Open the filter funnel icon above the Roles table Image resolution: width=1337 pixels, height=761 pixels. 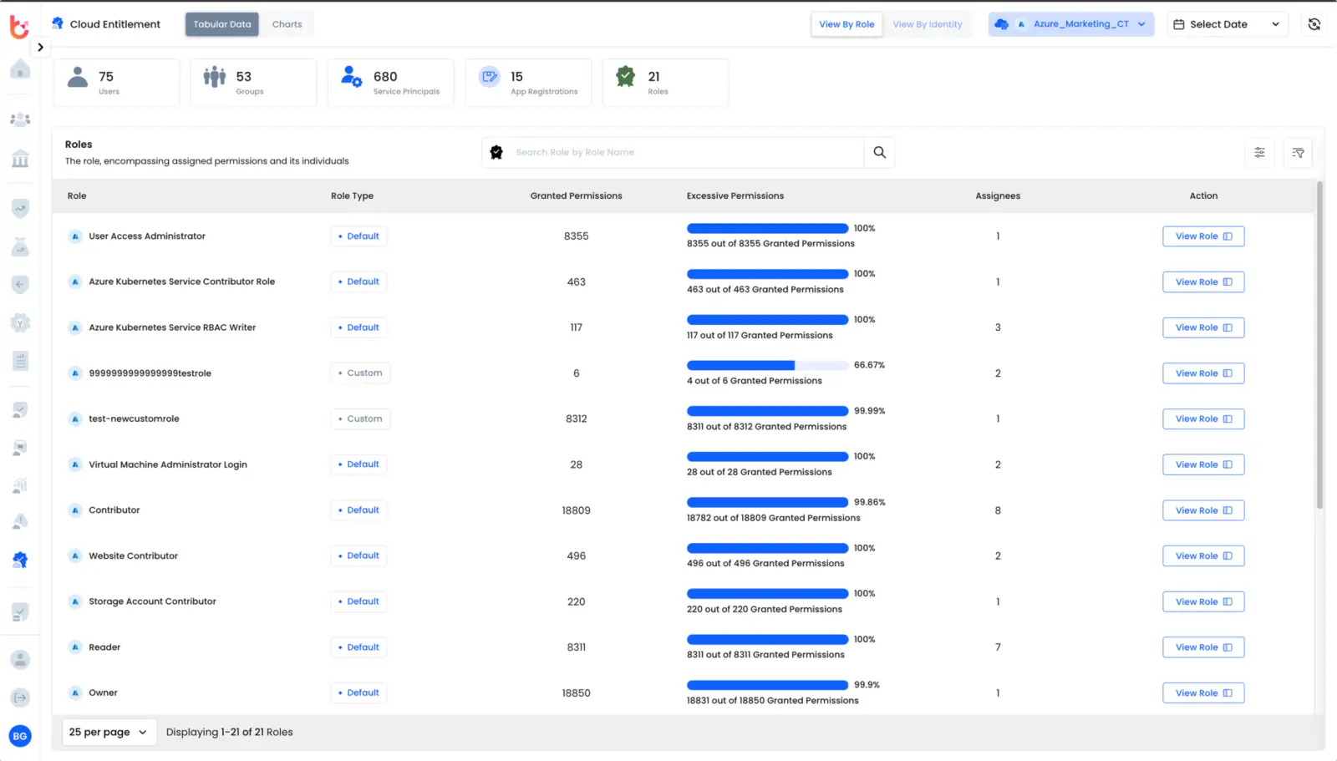tap(1298, 153)
